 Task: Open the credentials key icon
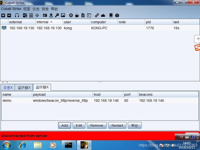(57, 15)
